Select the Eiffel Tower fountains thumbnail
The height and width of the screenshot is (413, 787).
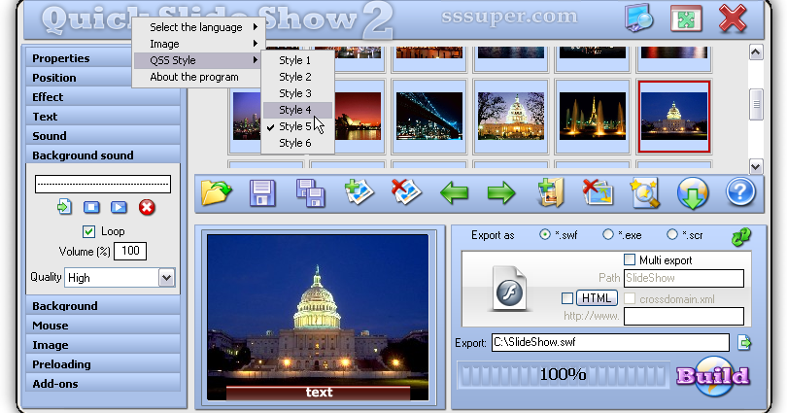(593, 116)
